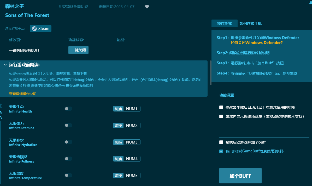The image size is (312, 186).
Task: Click the 一键关闭 button
Action: point(78,50)
